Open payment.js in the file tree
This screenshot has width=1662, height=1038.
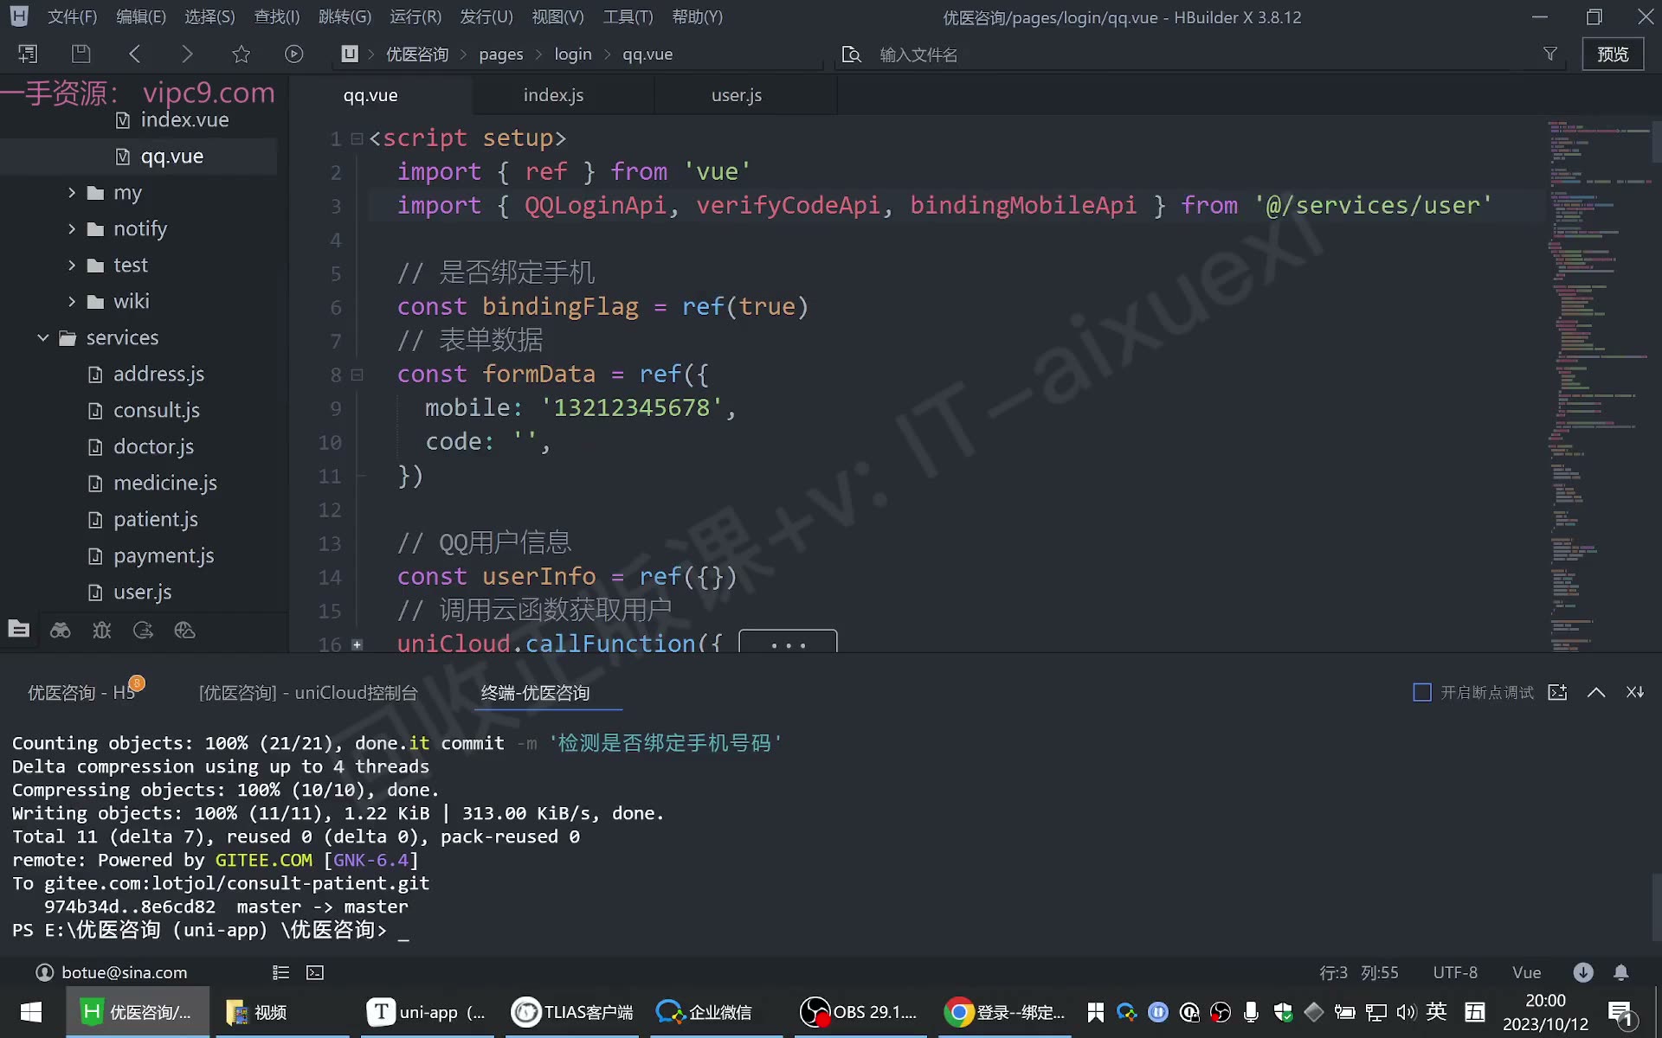(164, 555)
